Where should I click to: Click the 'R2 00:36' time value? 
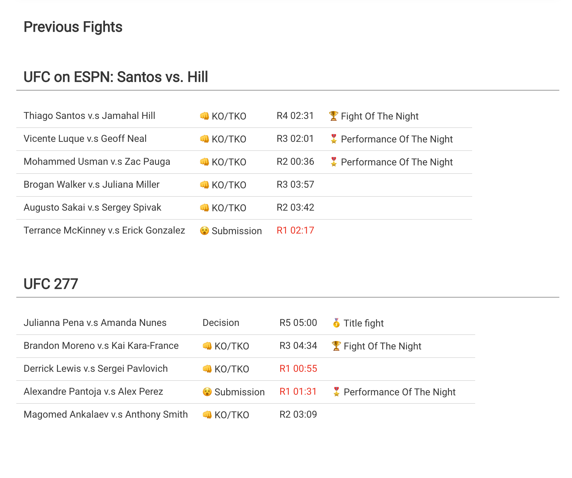click(295, 161)
